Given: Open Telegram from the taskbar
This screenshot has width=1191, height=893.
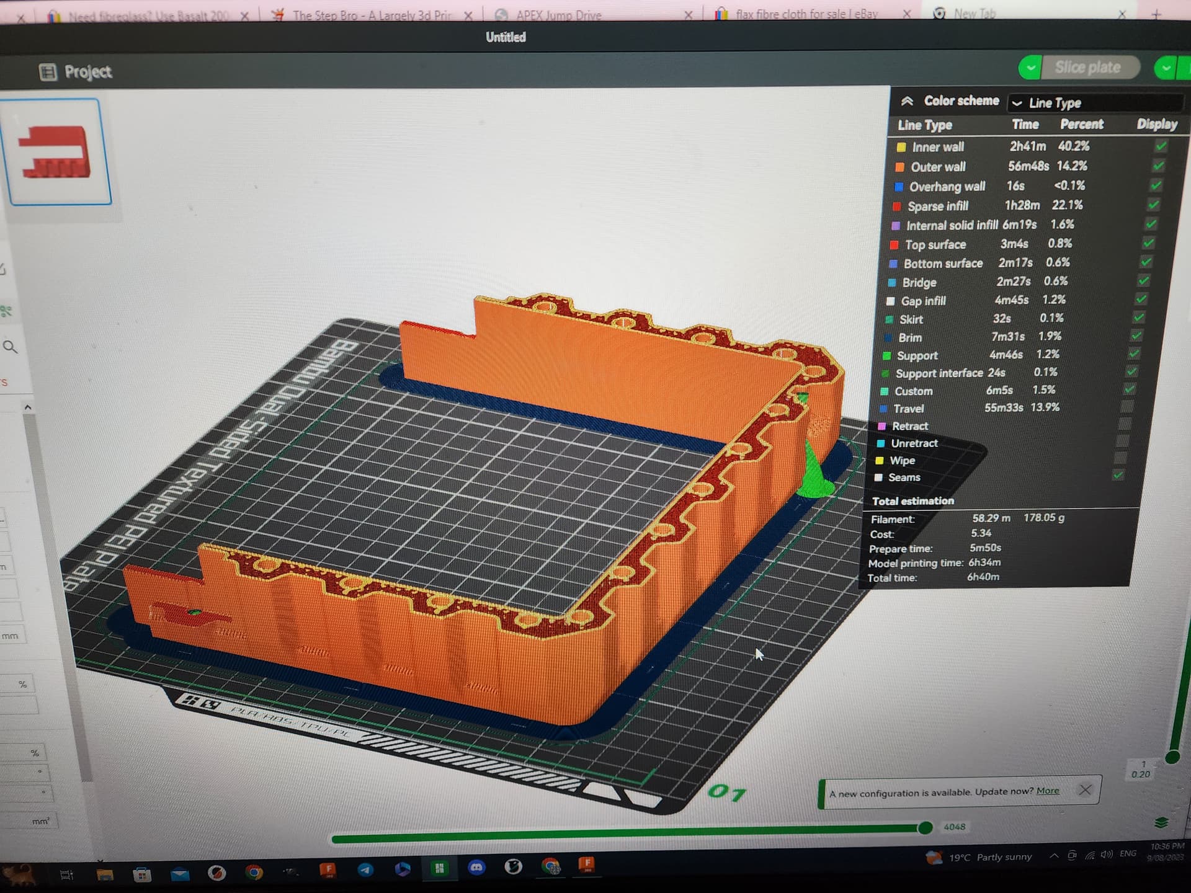Looking at the screenshot, I should pos(366,869).
